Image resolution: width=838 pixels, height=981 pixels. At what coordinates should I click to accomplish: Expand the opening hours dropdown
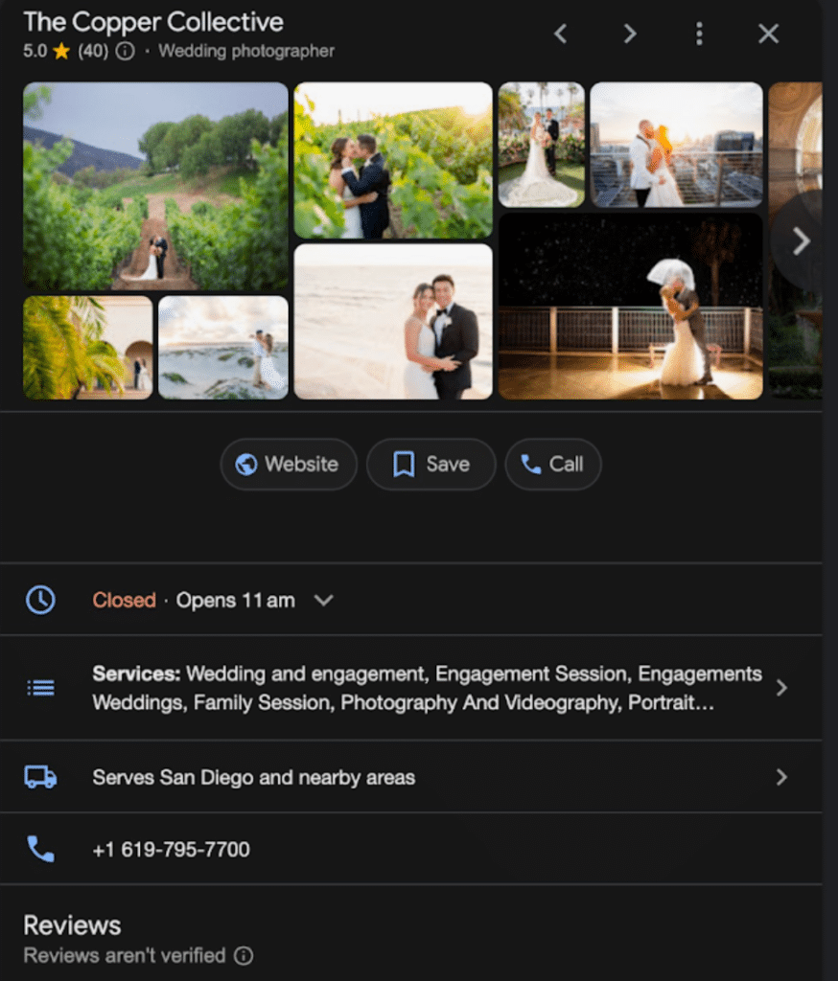click(x=324, y=601)
